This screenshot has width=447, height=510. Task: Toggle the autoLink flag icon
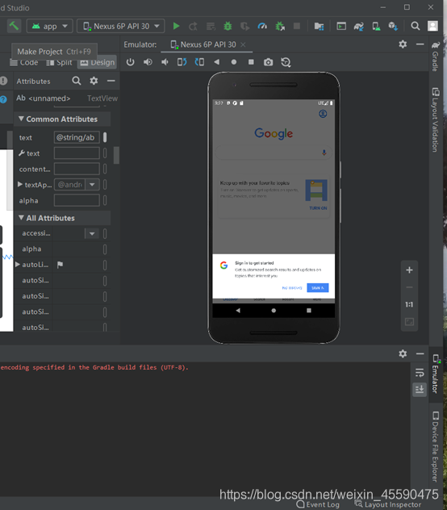pos(60,265)
